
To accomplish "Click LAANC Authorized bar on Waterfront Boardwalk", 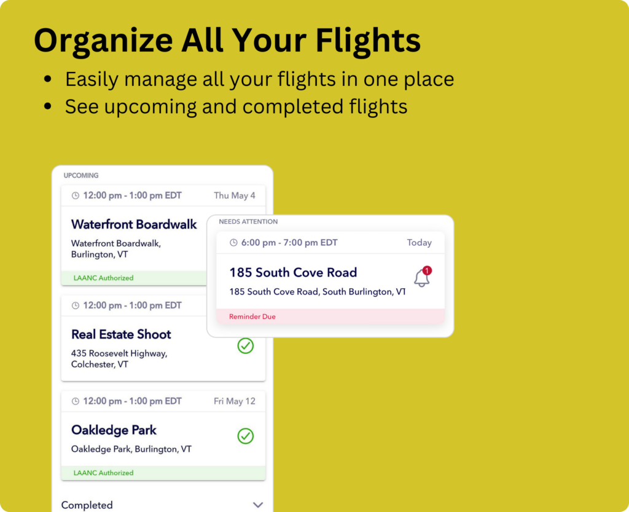I will click(x=134, y=278).
